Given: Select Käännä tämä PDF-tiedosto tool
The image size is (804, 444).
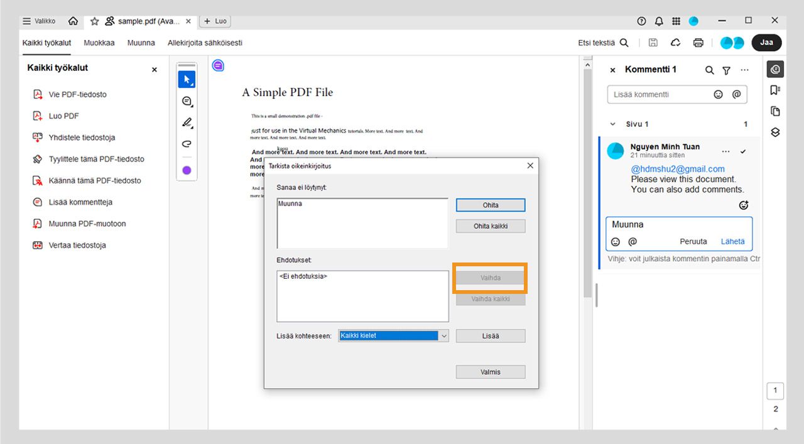Looking at the screenshot, I should 87,180.
